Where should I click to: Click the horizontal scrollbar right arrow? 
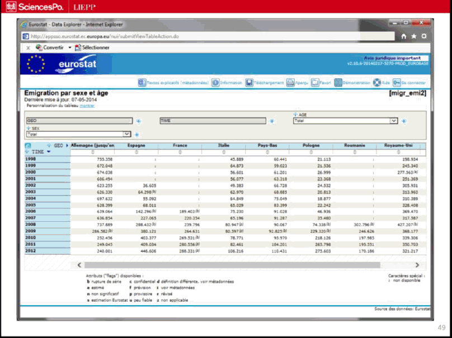point(417,265)
